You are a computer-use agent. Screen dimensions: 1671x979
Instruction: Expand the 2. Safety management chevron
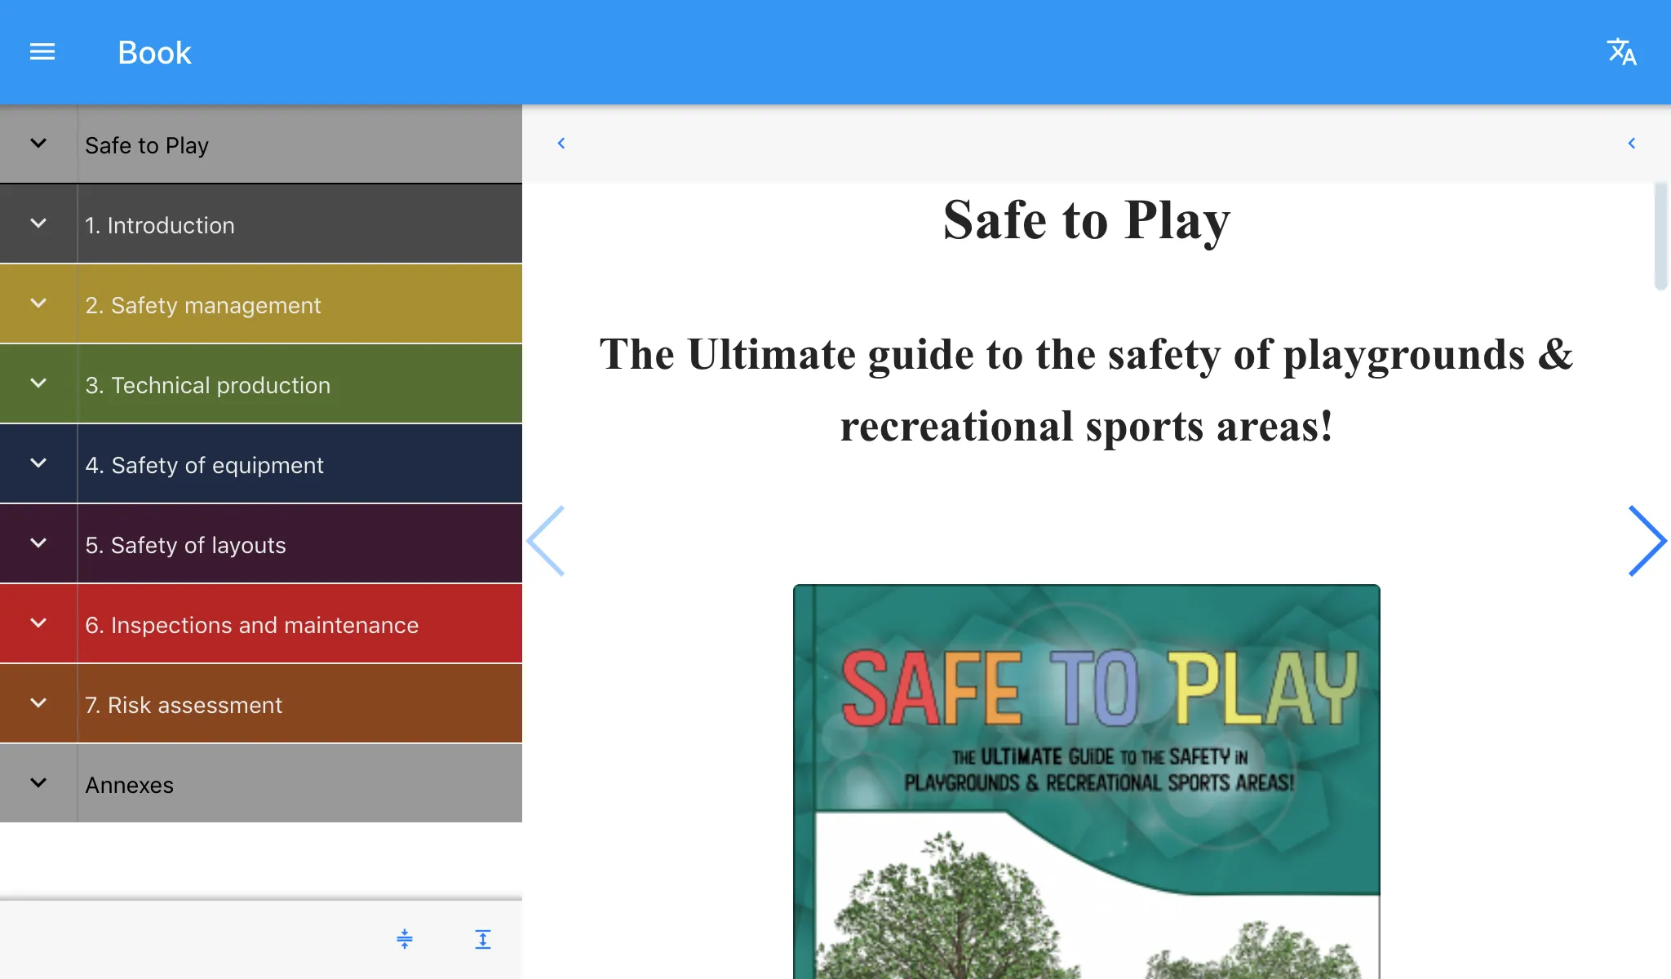tap(38, 303)
